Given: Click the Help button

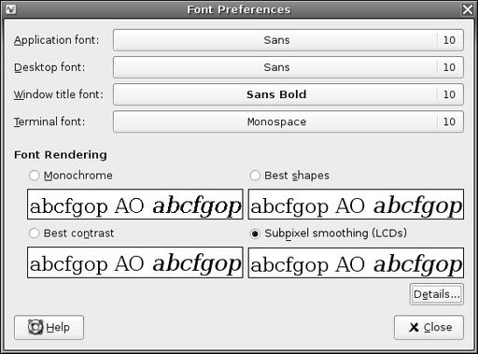Looking at the screenshot, I should [x=49, y=327].
